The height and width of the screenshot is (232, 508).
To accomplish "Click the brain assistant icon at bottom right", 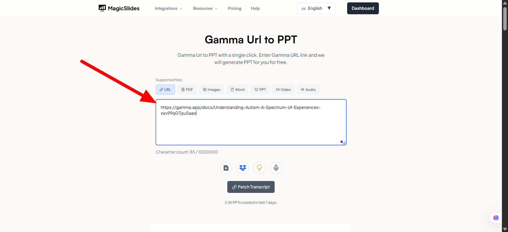I will coord(496,218).
